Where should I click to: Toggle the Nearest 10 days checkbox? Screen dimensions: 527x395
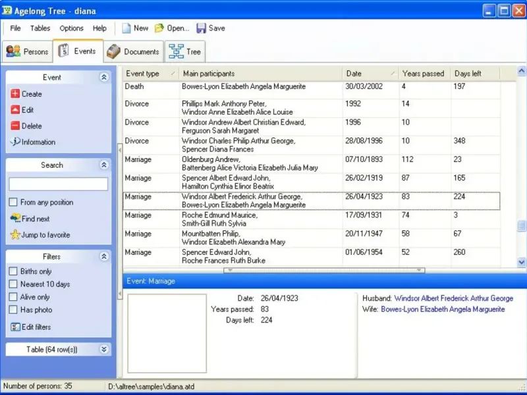(13, 284)
